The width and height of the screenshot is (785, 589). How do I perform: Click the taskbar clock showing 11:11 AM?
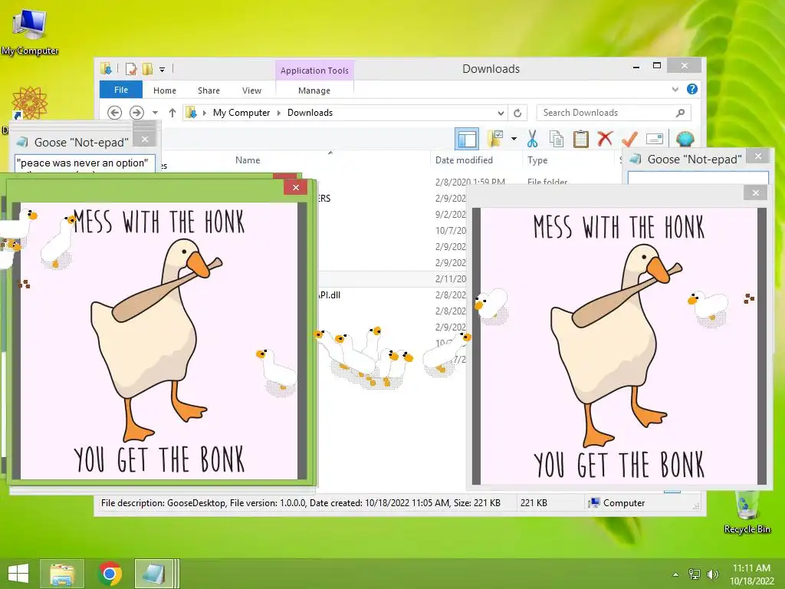pyautogui.click(x=751, y=574)
